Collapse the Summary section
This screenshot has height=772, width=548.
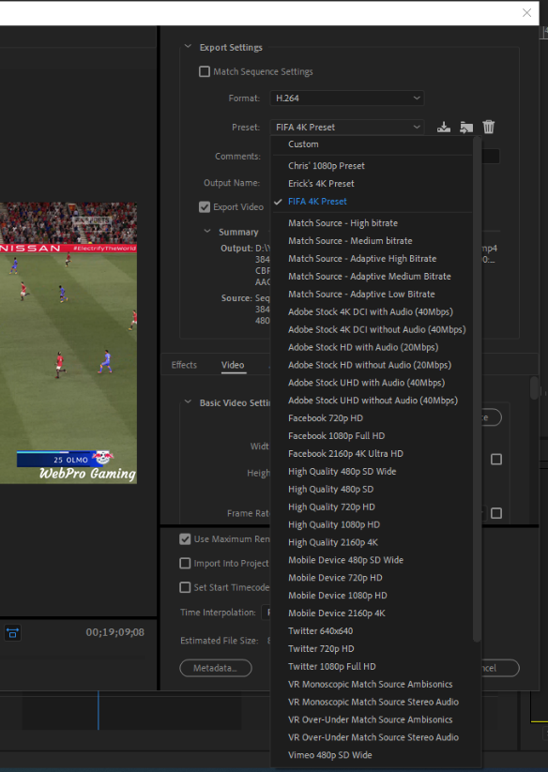click(x=207, y=232)
